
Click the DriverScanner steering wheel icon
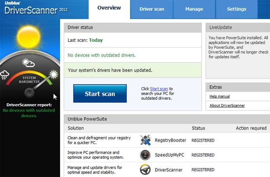(145, 170)
